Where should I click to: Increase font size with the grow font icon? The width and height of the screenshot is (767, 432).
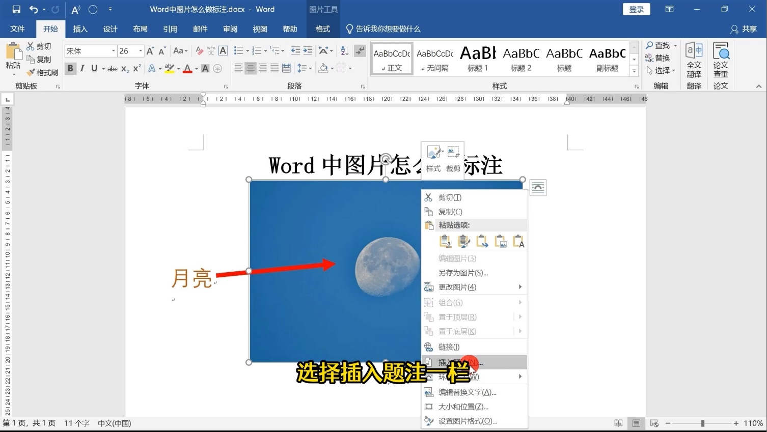tap(150, 51)
